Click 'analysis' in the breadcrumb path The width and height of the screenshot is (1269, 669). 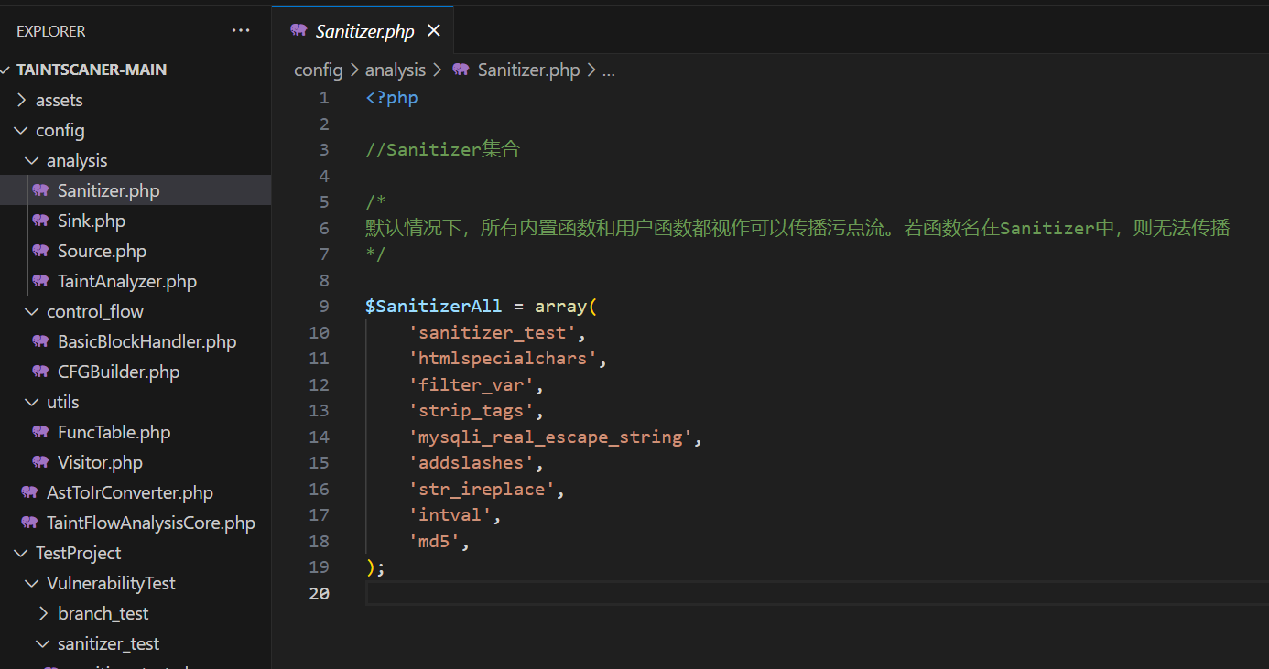click(x=396, y=70)
